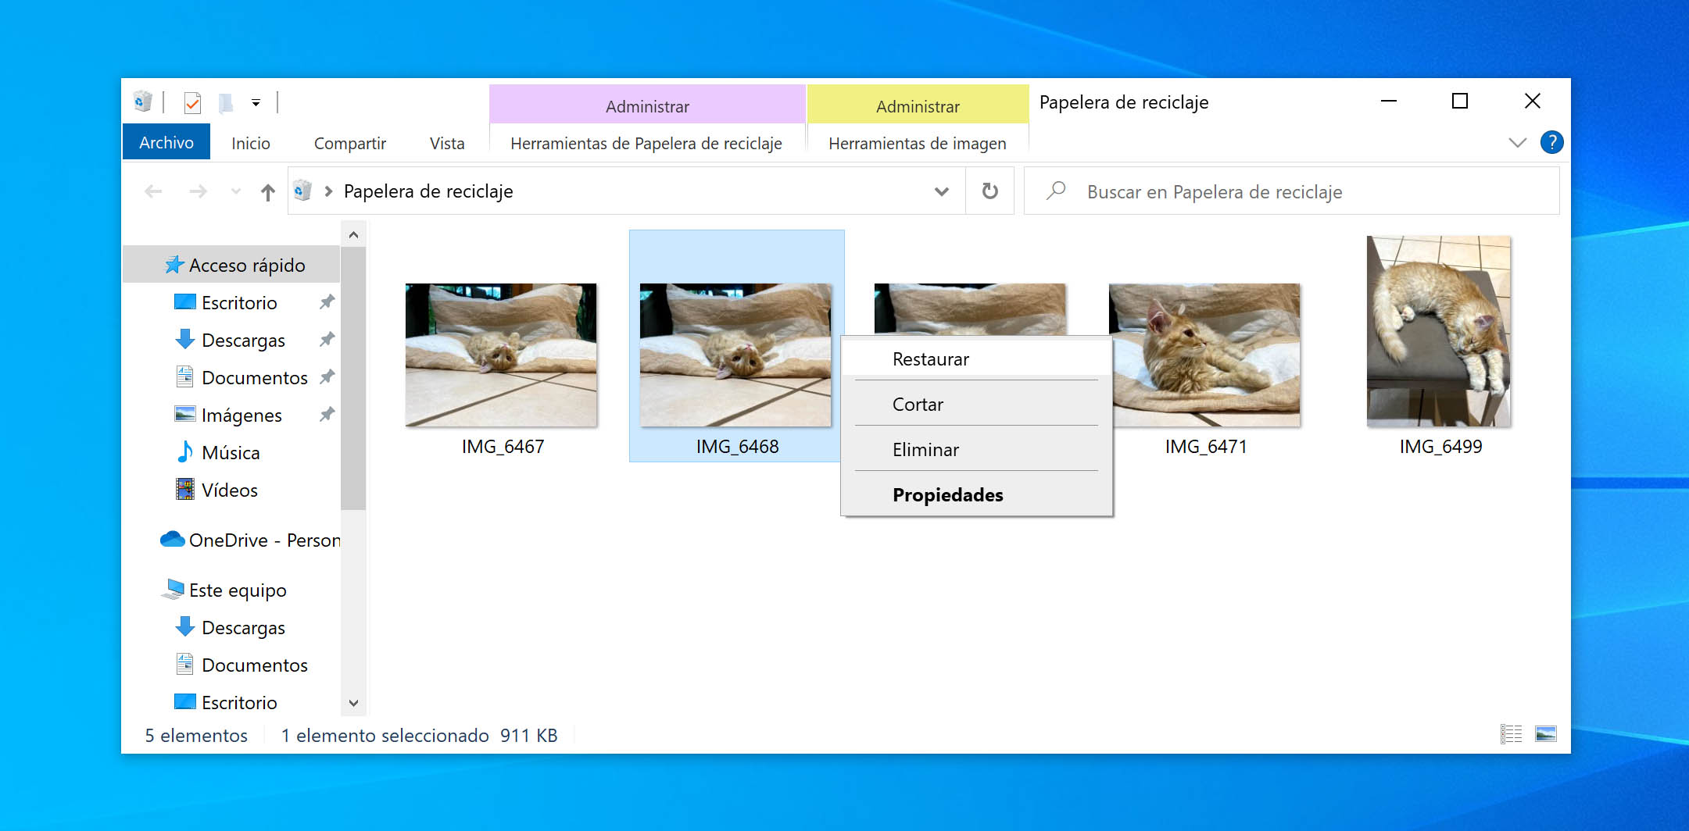Expand the address bar path chevron
The width and height of the screenshot is (1689, 831).
tap(329, 191)
